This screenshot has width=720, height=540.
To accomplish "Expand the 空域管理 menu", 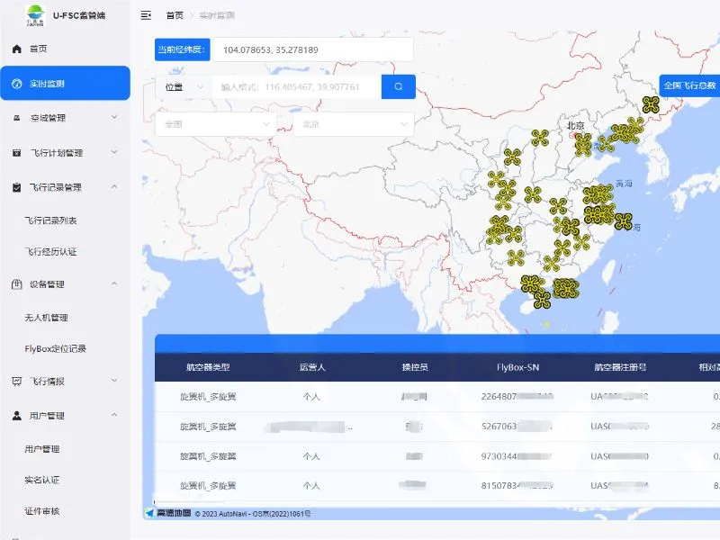I will 65,117.
